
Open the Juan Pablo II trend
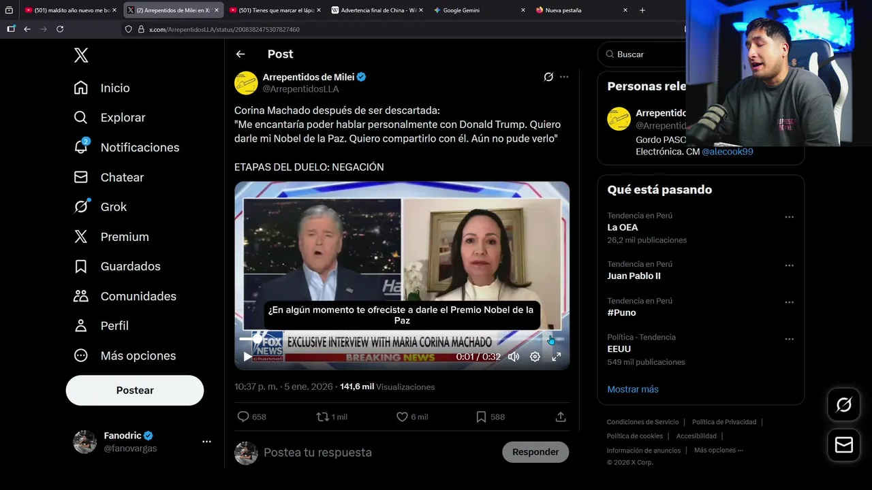tap(634, 276)
